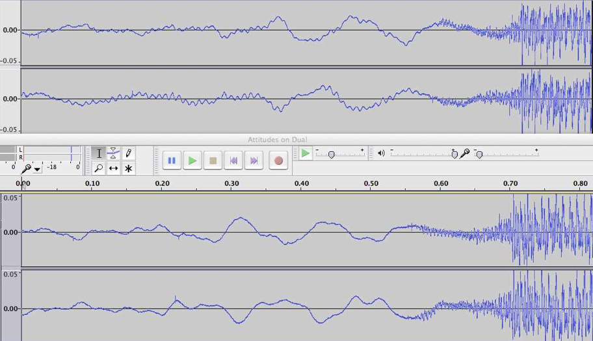This screenshot has width=593, height=341.
Task: Stop playback with the Stop button
Action: click(213, 160)
